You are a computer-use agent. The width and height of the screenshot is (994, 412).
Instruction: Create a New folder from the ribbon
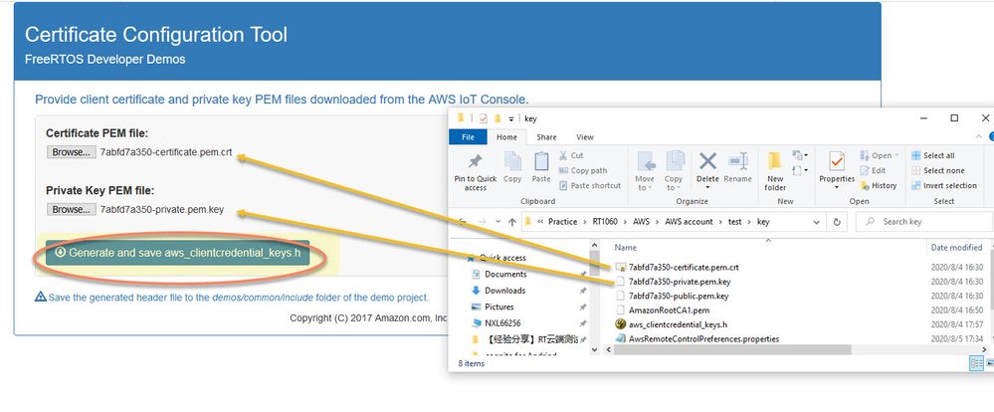pos(775,171)
